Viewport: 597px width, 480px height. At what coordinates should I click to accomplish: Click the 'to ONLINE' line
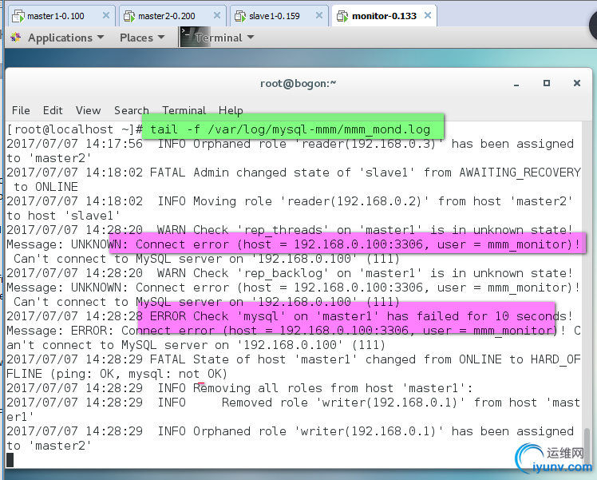(x=45, y=187)
